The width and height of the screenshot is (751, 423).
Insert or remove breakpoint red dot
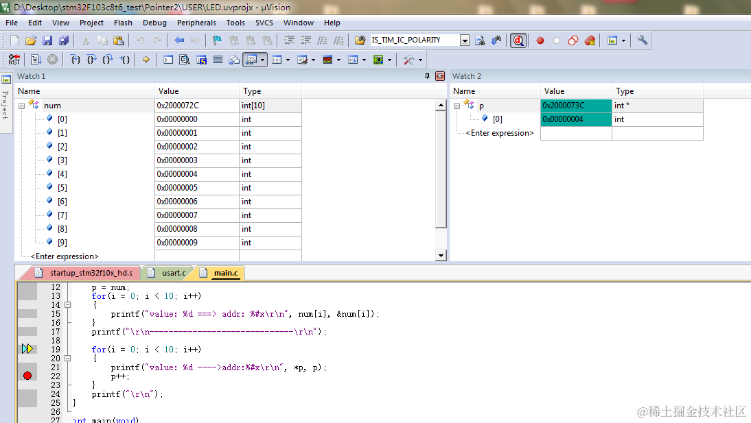[540, 40]
